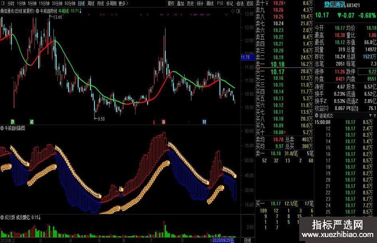Screen dimensions: 377x243
Task: Switch to the 周线 weekly chart
Action: click(91, 3)
